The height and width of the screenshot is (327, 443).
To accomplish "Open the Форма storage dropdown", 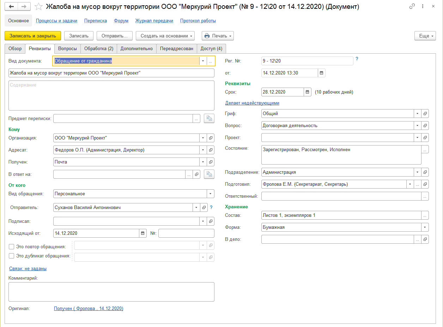I will 425,227.
